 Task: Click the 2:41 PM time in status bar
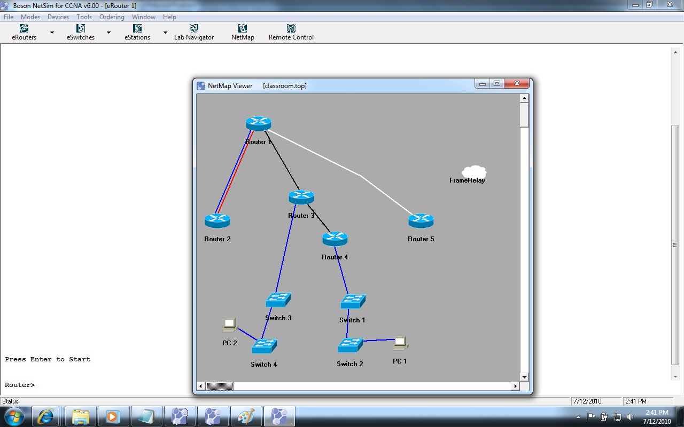point(636,401)
